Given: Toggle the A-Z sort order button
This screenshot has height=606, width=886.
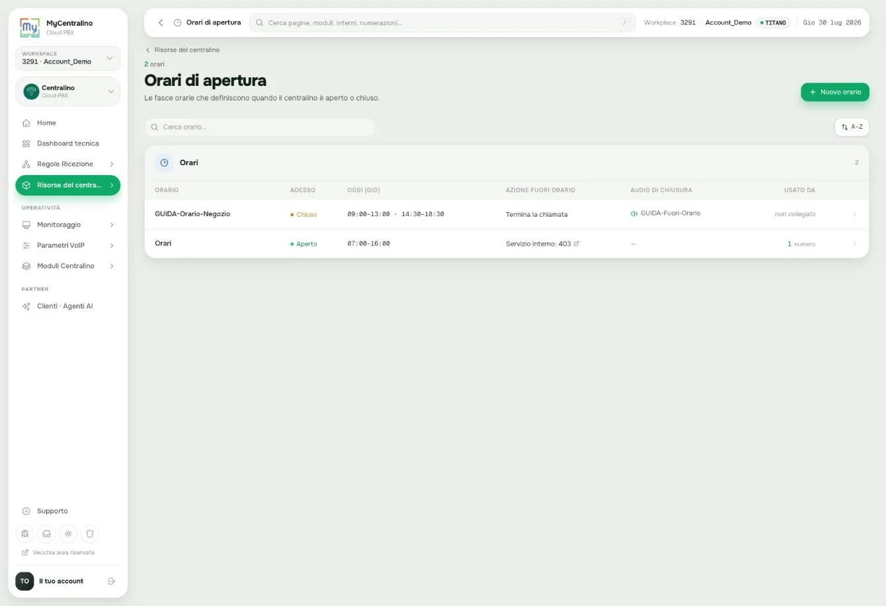Looking at the screenshot, I should [x=852, y=127].
